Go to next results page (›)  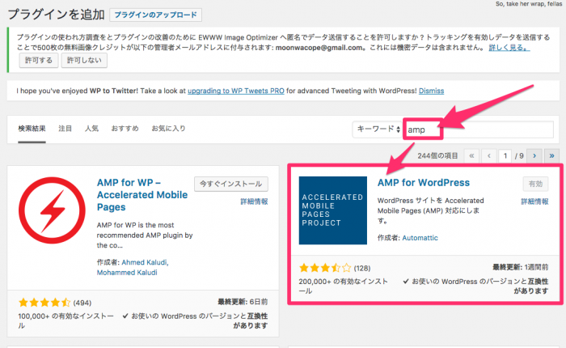534,155
